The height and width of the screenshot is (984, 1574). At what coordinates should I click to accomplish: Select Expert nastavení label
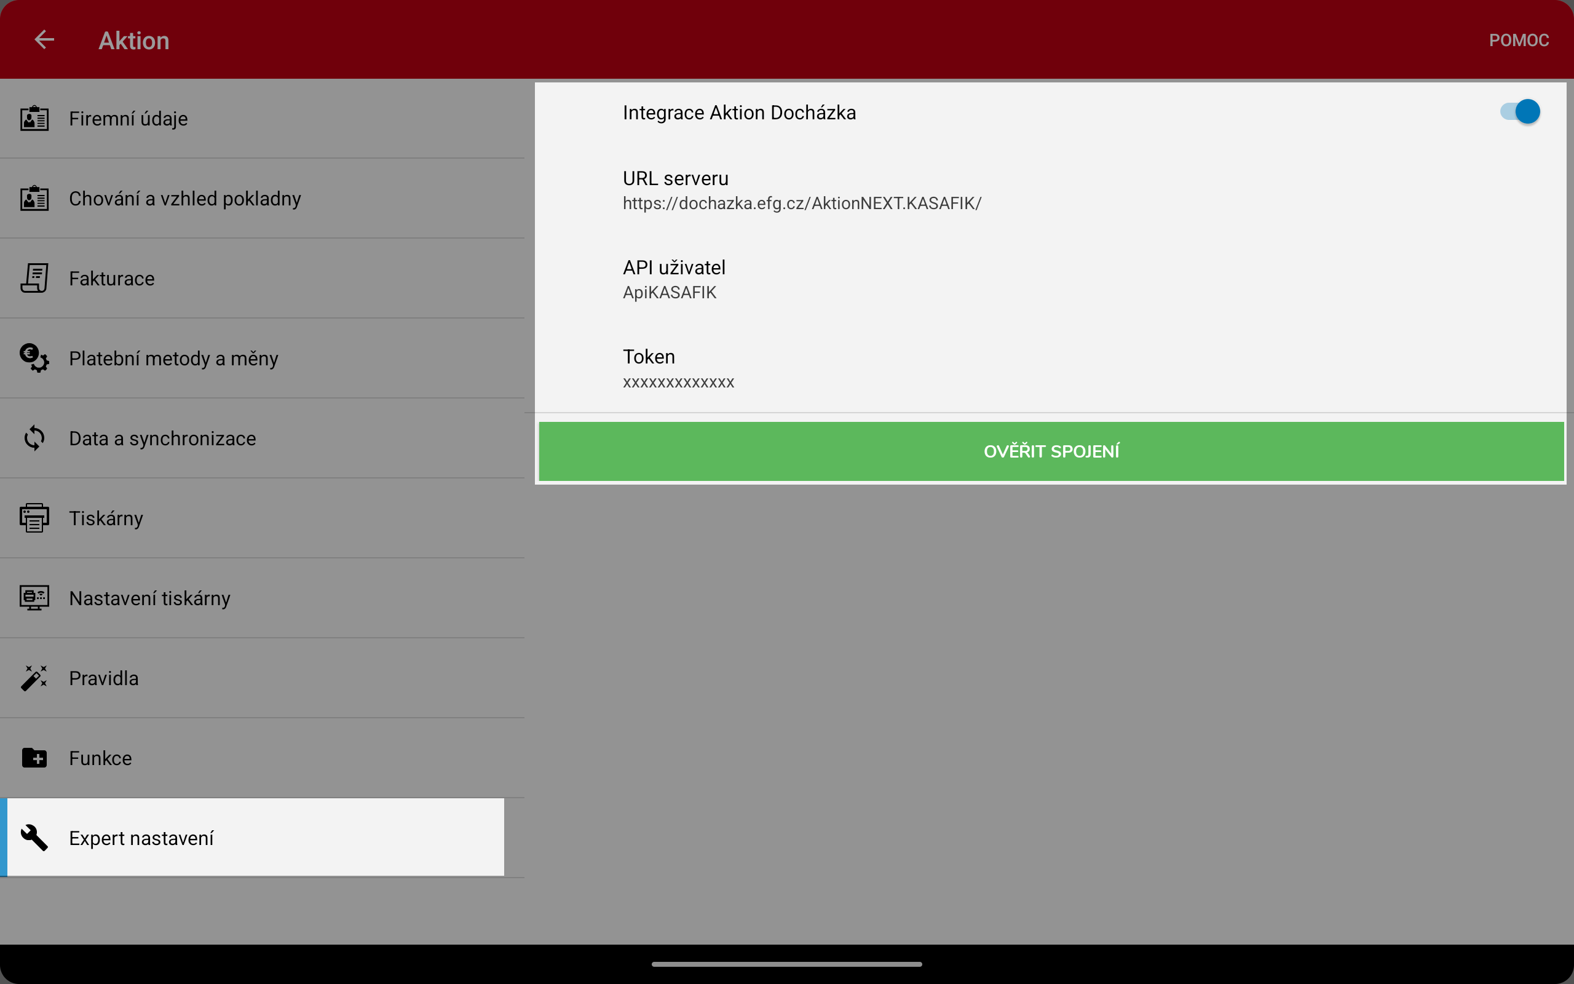[x=141, y=838]
